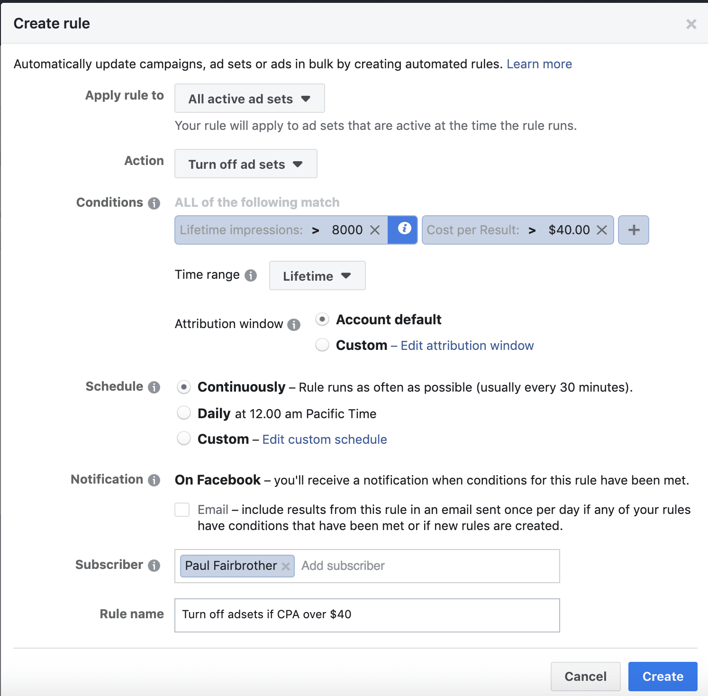Remove the Cost per Result condition
This screenshot has height=696, width=708.
(x=602, y=230)
